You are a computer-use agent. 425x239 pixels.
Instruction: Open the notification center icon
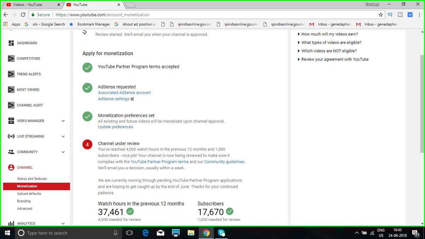pos(415,233)
